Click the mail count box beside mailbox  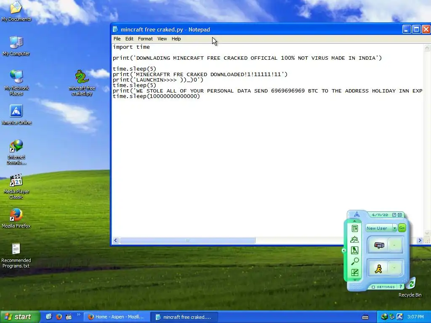[x=394, y=245]
